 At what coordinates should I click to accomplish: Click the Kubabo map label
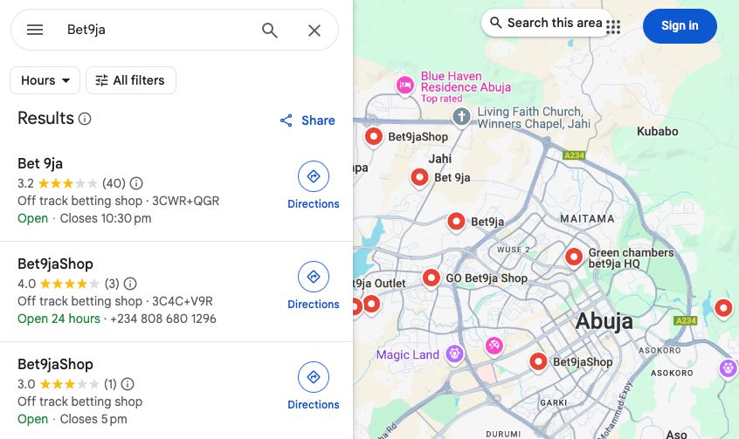658,132
